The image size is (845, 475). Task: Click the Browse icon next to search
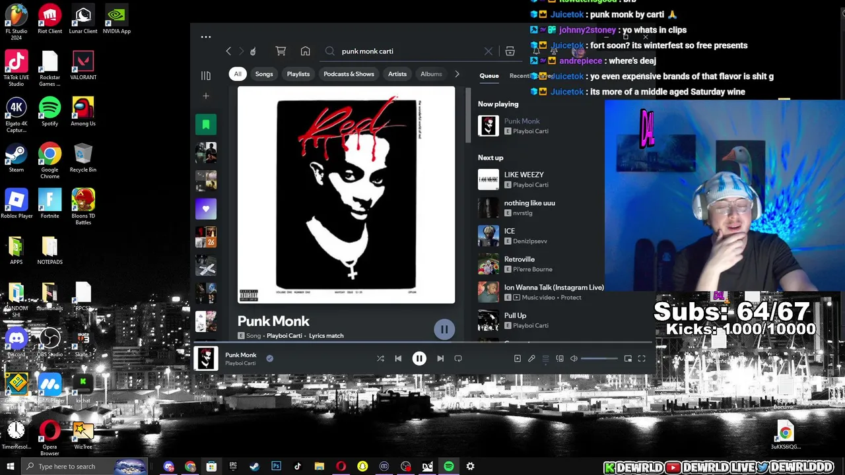tap(510, 51)
